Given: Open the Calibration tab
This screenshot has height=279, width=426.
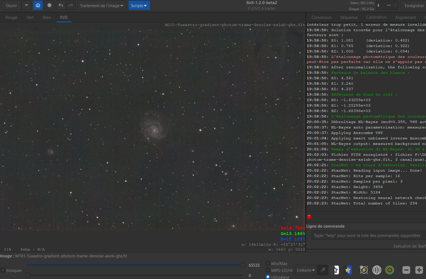Looking at the screenshot, I should [x=376, y=17].
